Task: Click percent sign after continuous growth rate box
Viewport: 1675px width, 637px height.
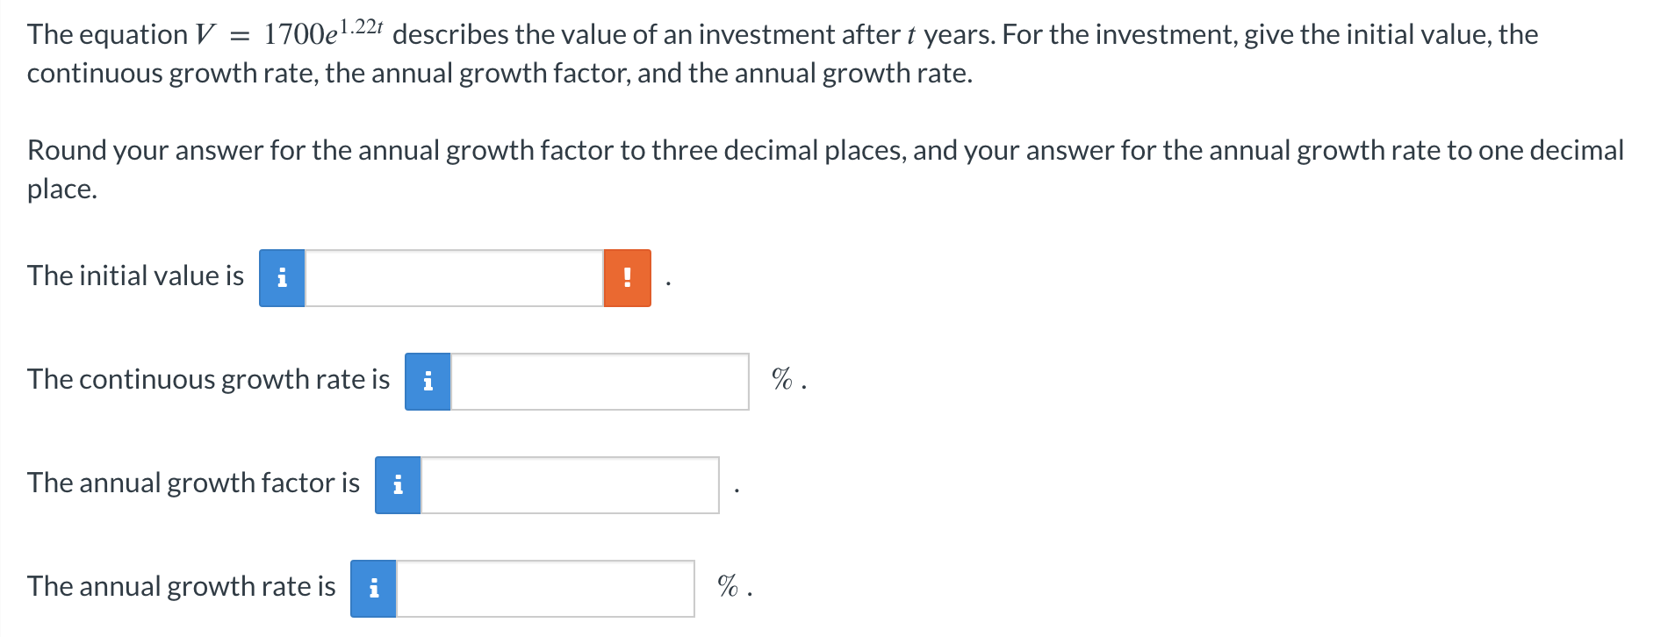Action: point(781,380)
